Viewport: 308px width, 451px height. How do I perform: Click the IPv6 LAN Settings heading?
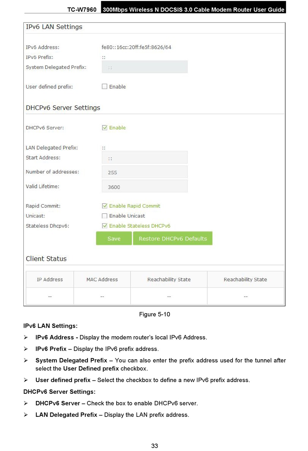point(54,27)
